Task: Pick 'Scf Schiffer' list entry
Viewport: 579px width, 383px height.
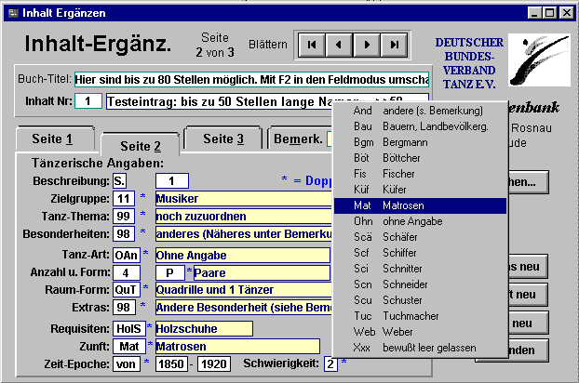Action: 420,253
